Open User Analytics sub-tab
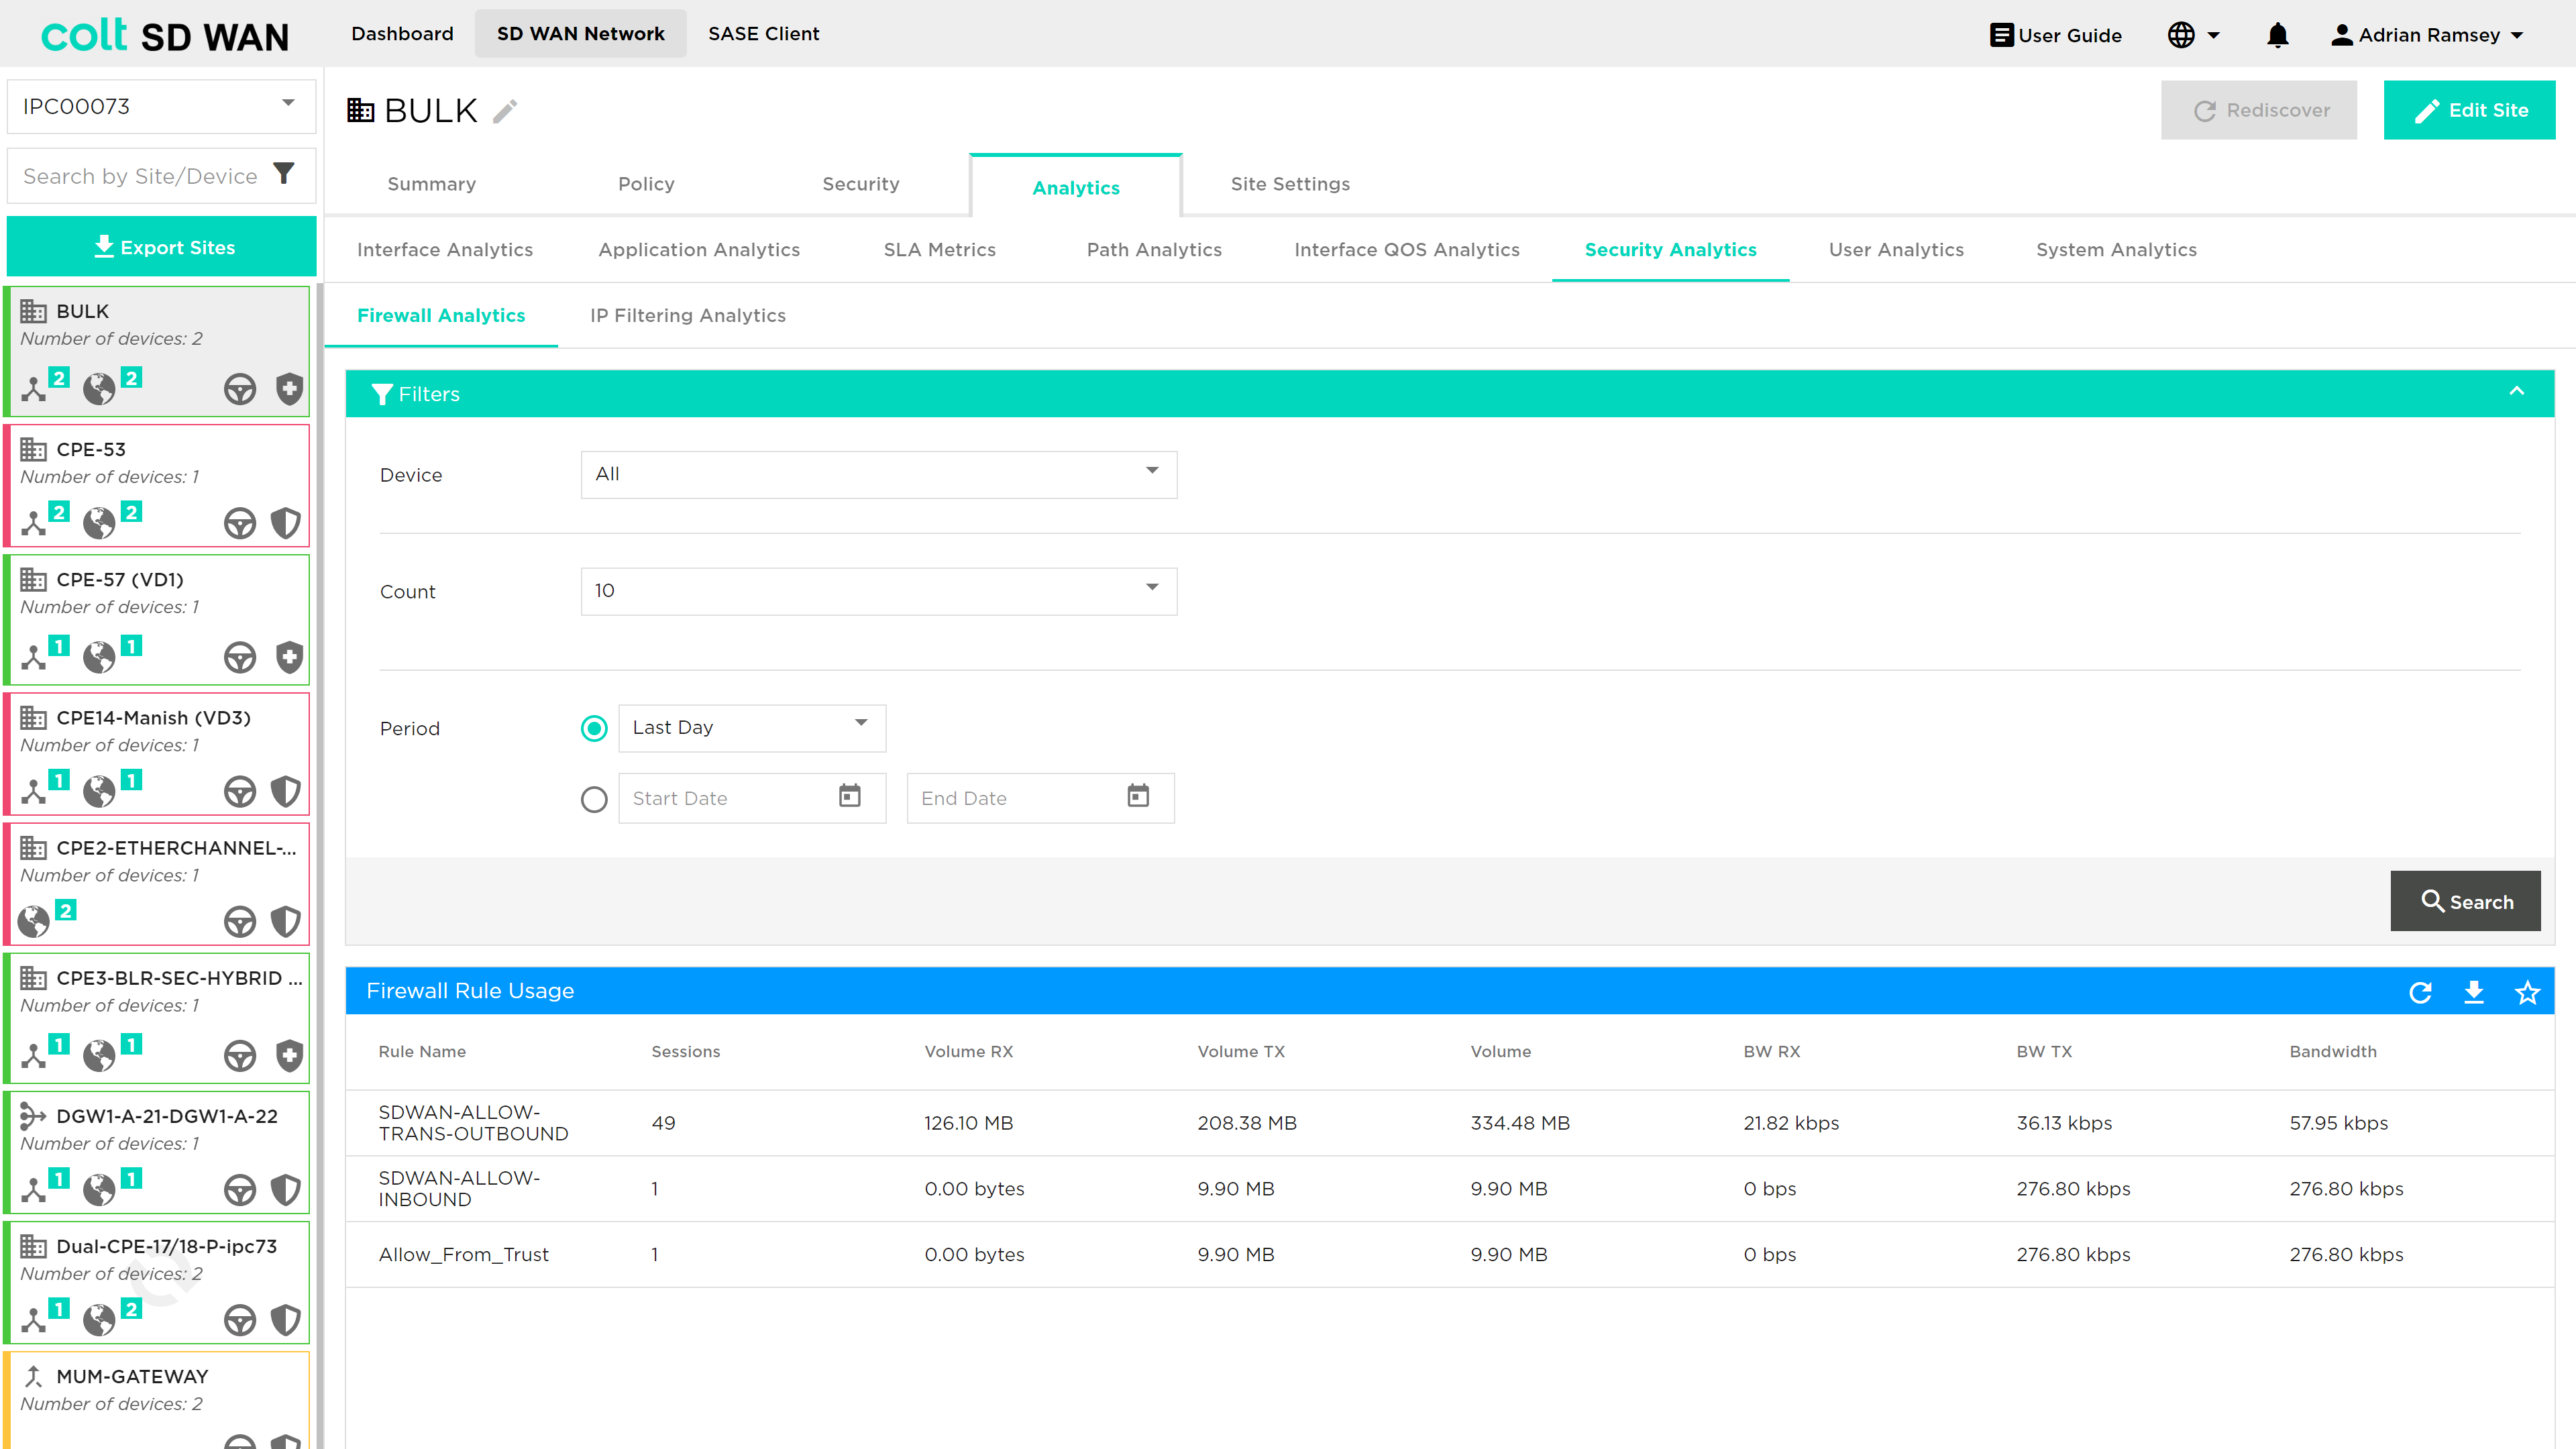This screenshot has width=2576, height=1449. 1896,250
